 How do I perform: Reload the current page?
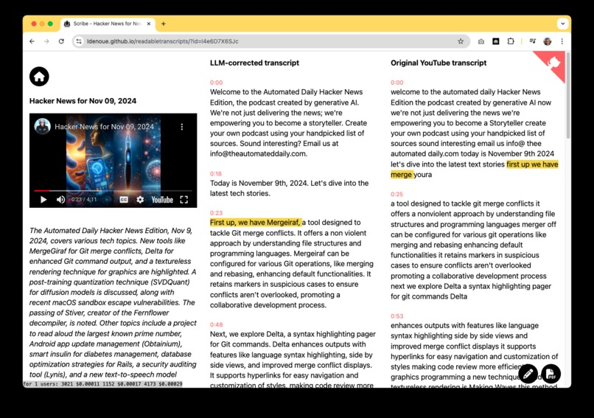61,41
